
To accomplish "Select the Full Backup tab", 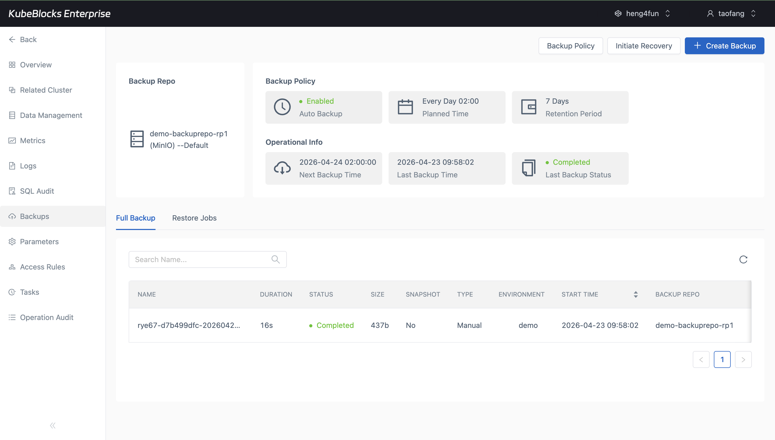I will [x=135, y=218].
